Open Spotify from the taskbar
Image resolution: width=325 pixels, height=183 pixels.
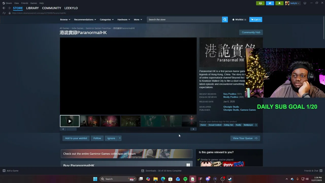(185, 179)
